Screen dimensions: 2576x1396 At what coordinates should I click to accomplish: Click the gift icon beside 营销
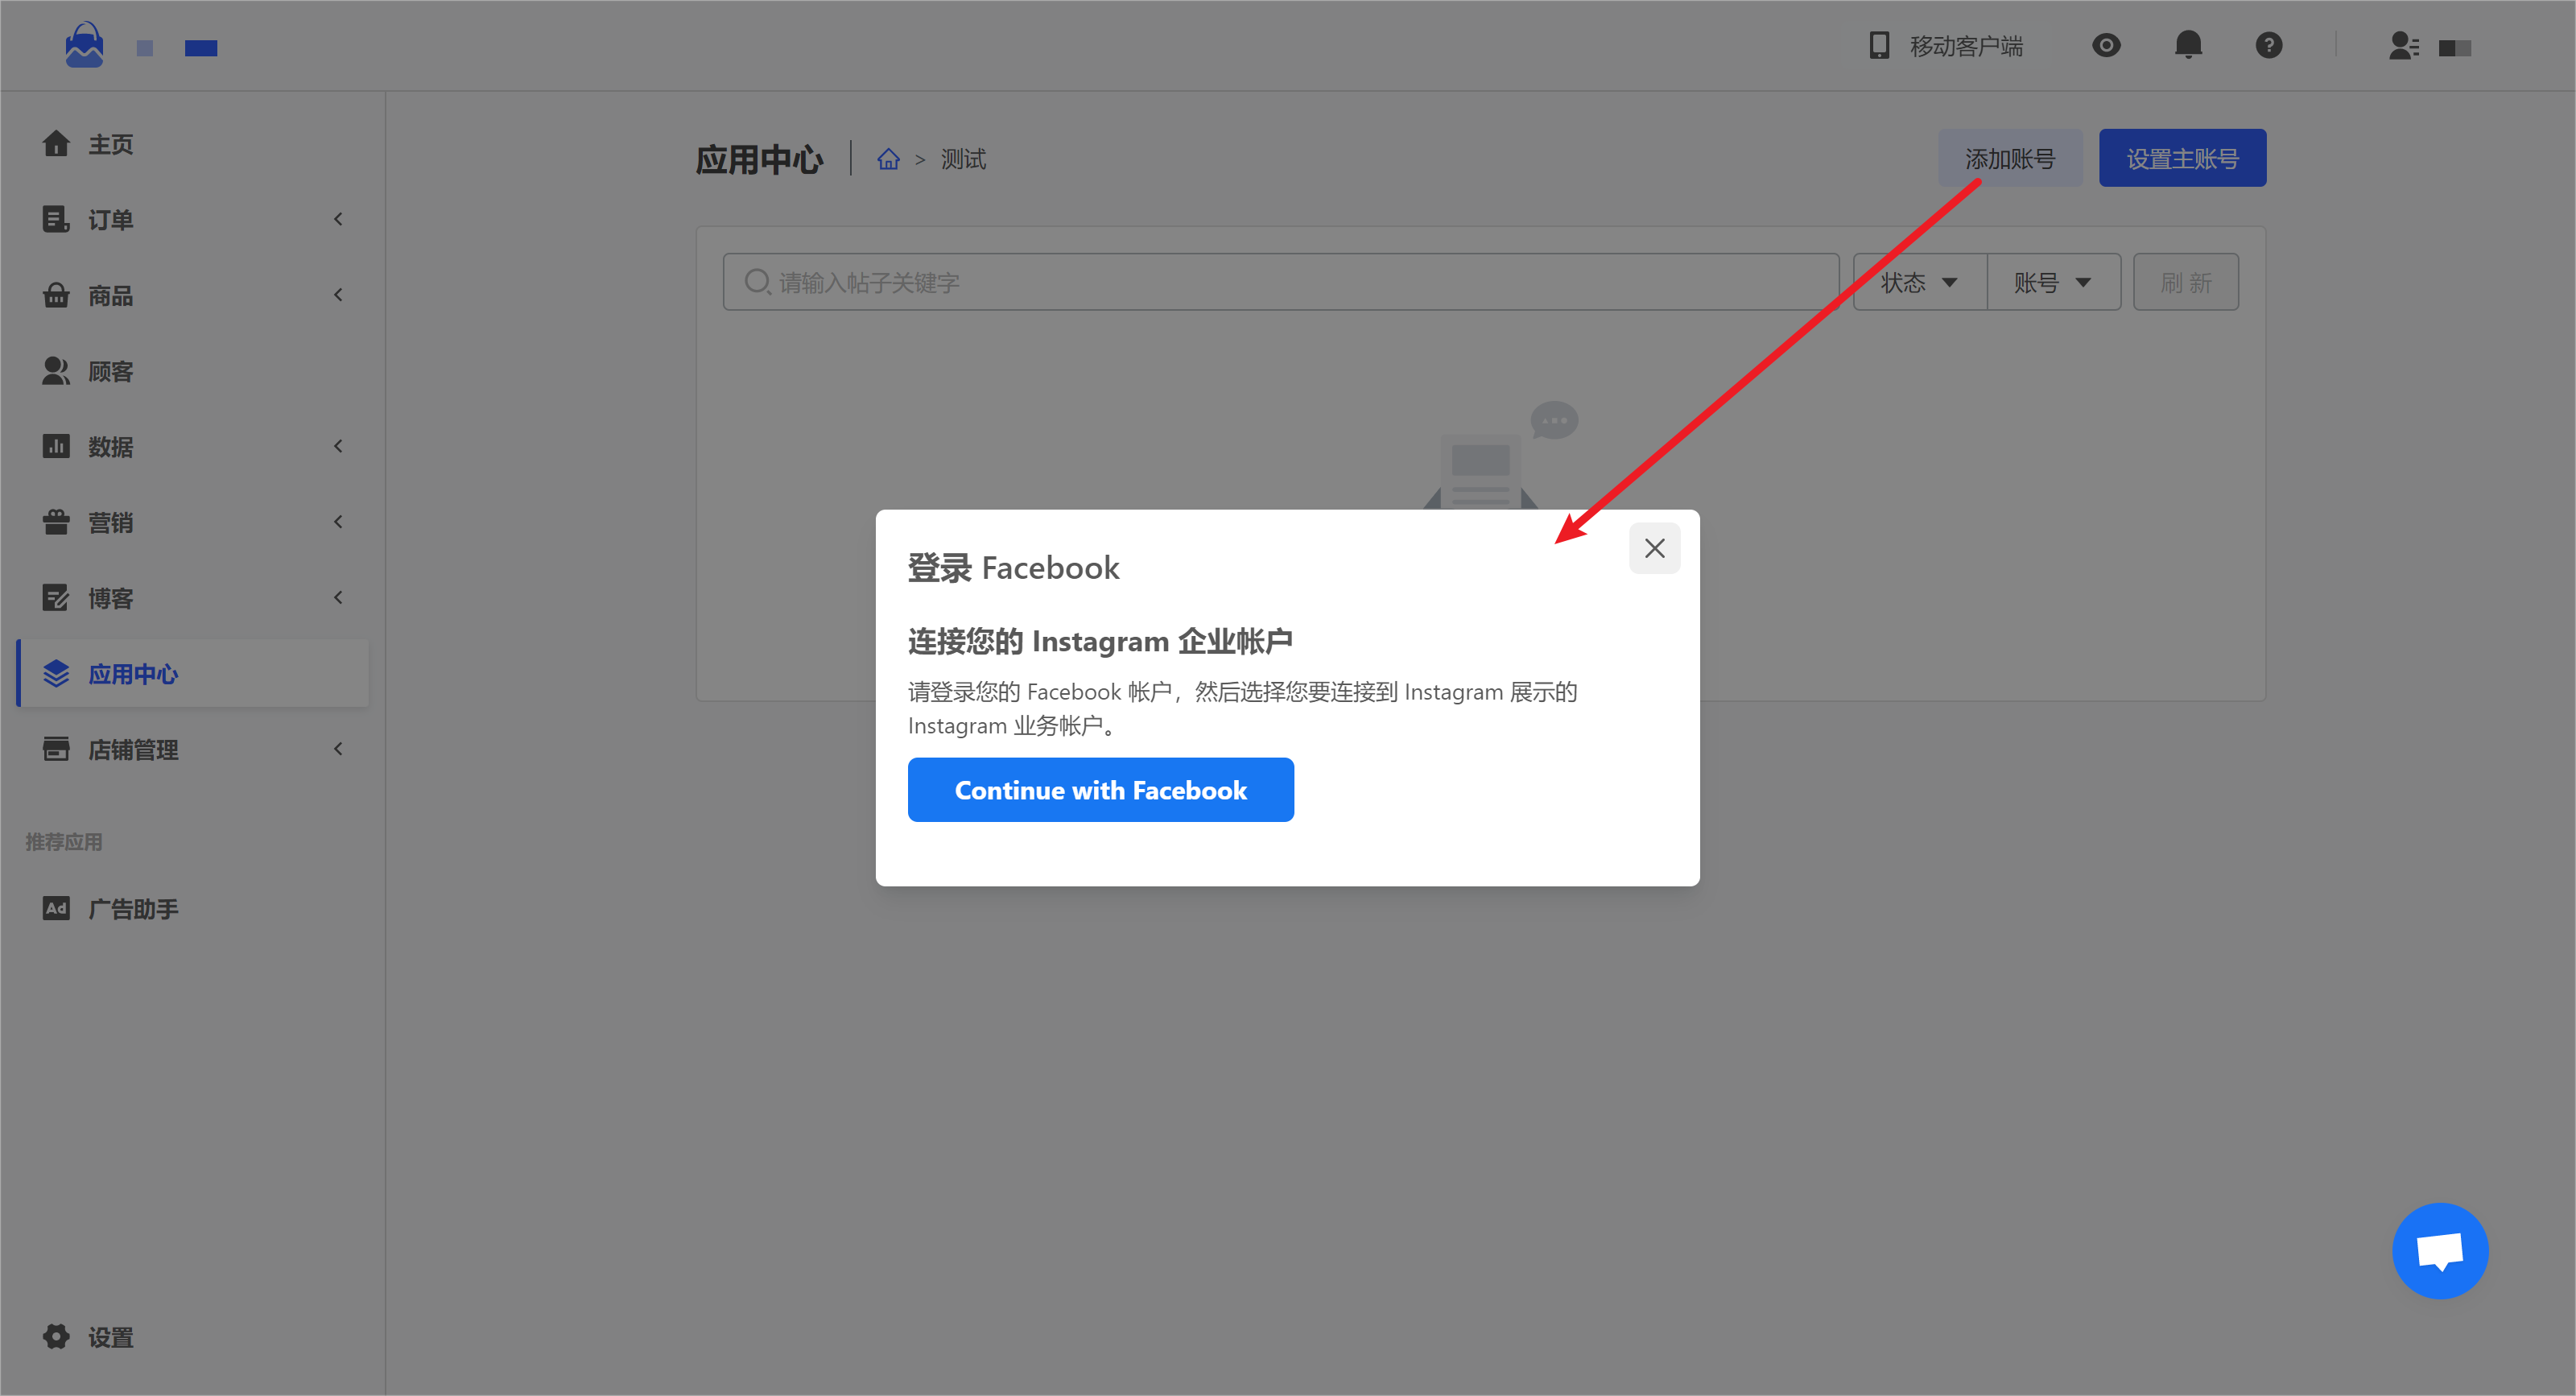[56, 522]
